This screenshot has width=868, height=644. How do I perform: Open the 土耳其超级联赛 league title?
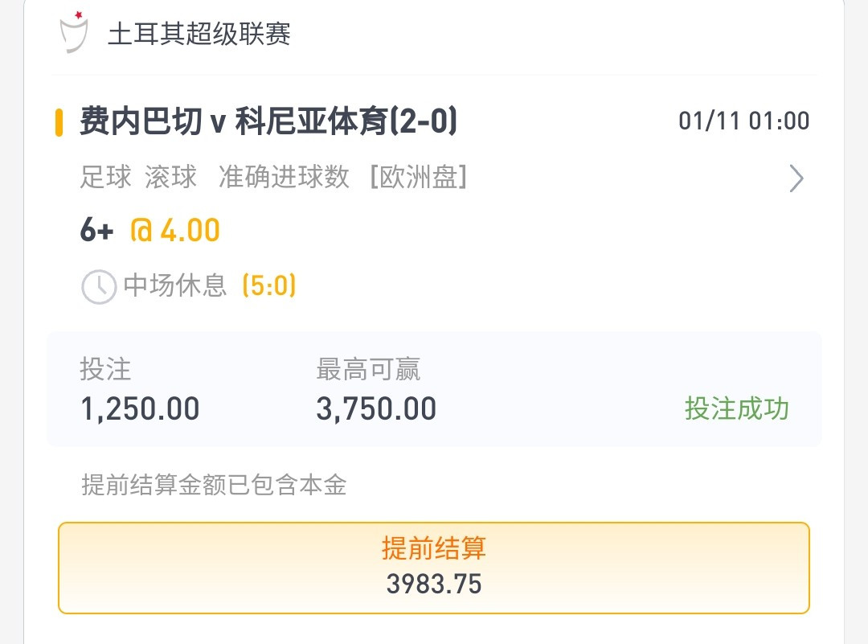point(199,34)
